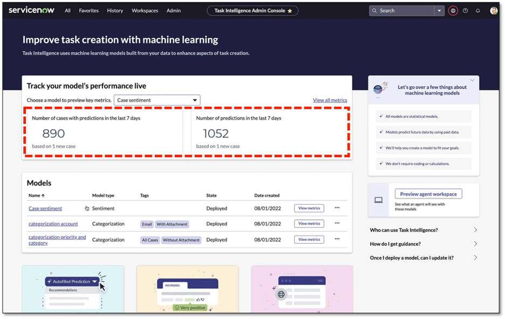505x319 pixels.
Task: Open the user profile avatar
Action: point(494,11)
